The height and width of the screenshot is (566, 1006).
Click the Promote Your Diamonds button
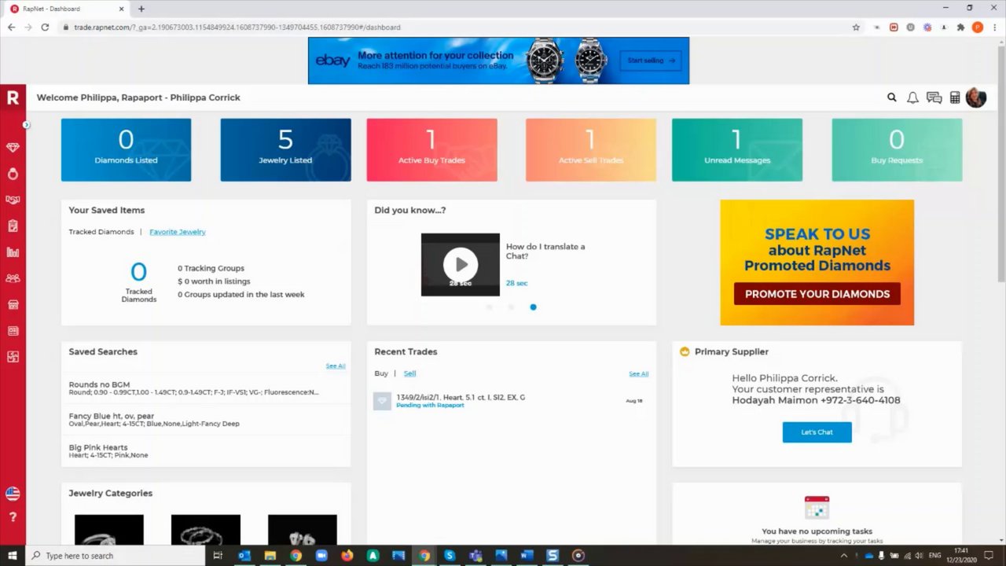pyautogui.click(x=817, y=294)
